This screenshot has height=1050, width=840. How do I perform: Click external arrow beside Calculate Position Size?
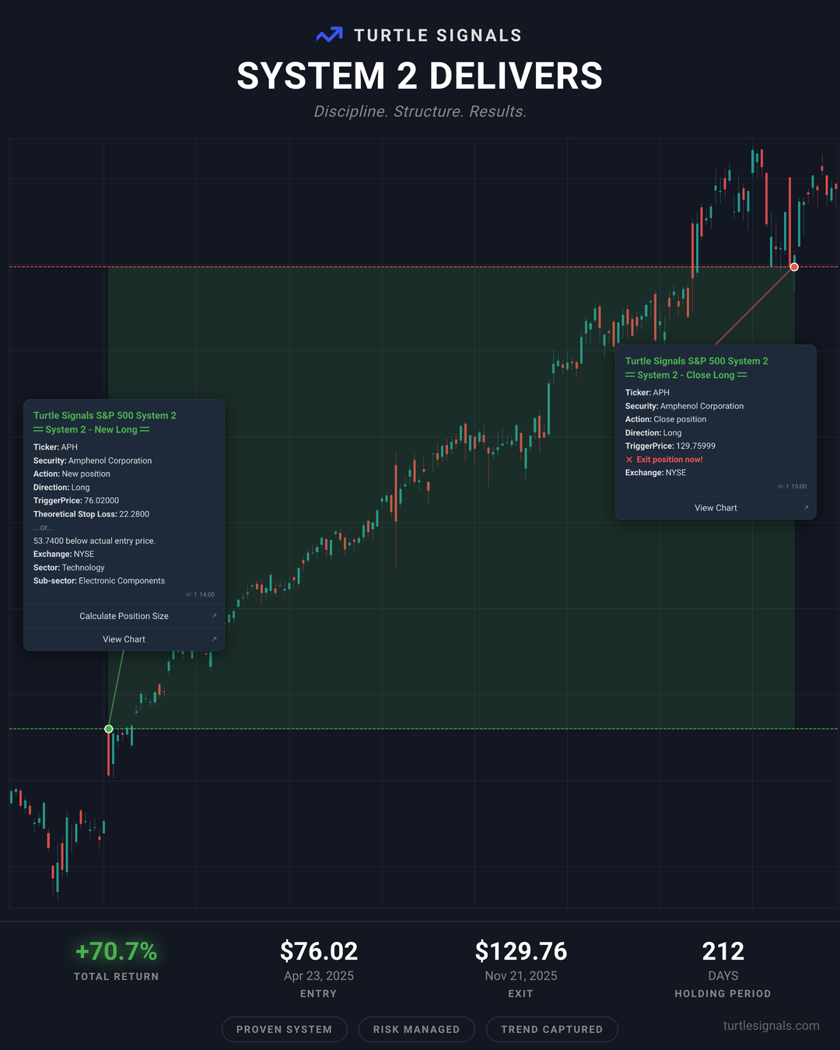coord(214,616)
